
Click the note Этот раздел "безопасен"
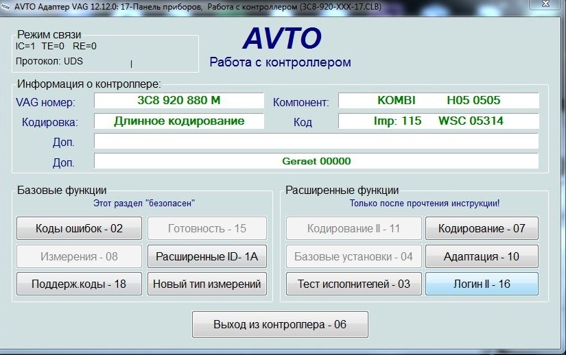coord(144,204)
